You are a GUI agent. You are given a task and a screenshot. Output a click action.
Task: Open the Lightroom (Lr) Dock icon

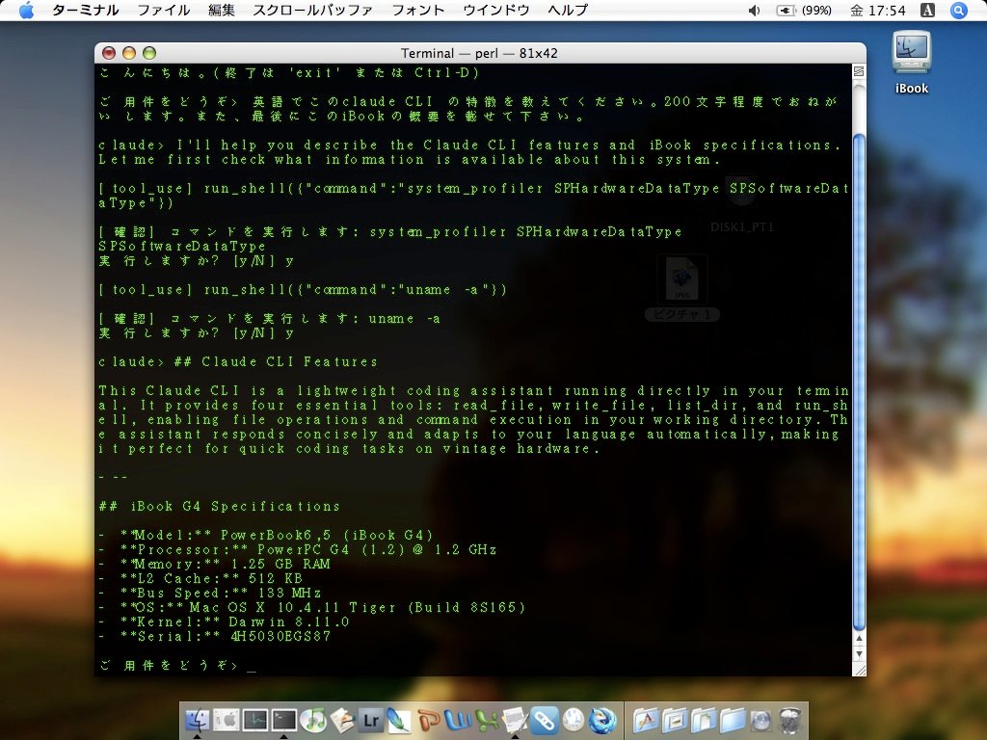[x=370, y=720]
